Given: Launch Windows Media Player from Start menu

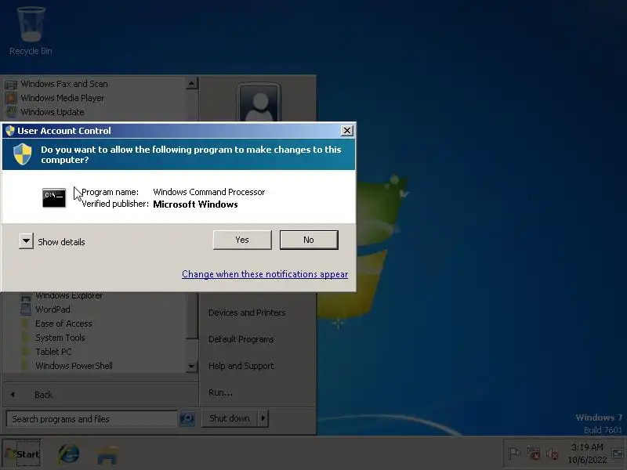Looking at the screenshot, I should point(63,98).
